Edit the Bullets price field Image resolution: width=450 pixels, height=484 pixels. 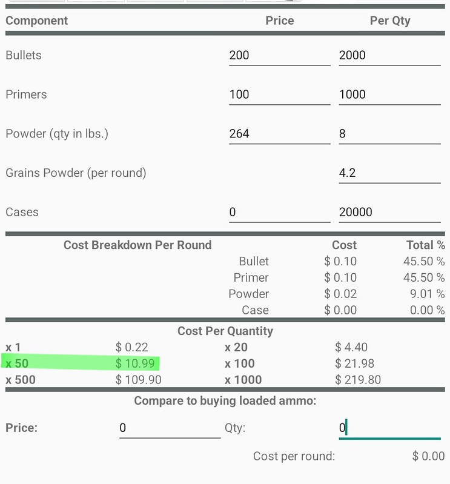280,56
